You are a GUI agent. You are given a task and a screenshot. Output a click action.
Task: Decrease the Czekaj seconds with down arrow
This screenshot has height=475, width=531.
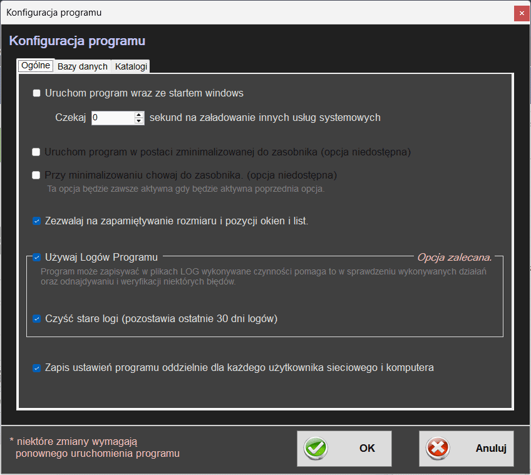[139, 120]
